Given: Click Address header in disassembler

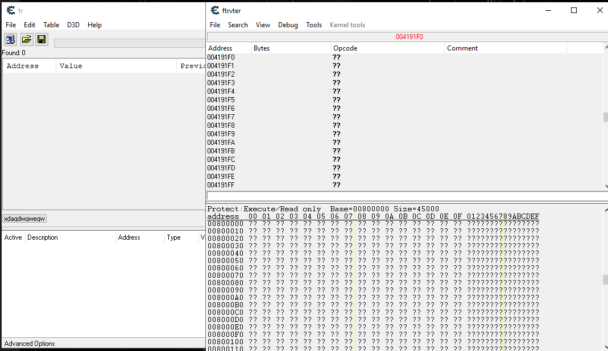Looking at the screenshot, I should [x=229, y=48].
